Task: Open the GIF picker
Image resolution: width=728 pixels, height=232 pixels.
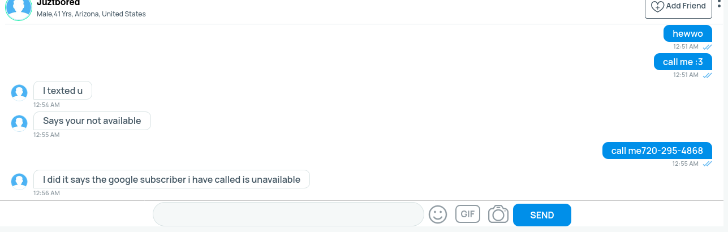Action: click(x=467, y=214)
